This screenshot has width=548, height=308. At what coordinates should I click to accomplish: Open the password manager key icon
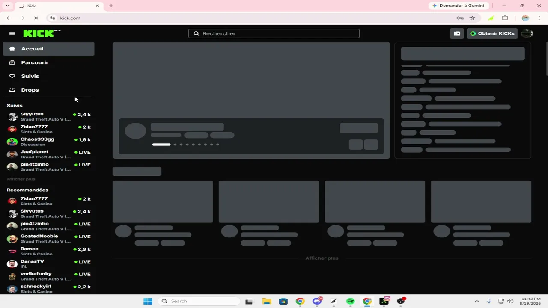[460, 18]
